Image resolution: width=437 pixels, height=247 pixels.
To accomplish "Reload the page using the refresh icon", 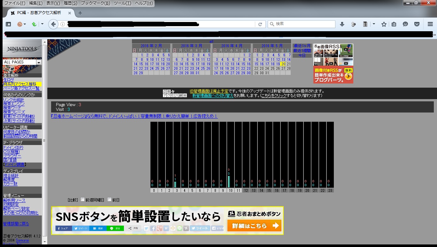I will click(x=260, y=24).
